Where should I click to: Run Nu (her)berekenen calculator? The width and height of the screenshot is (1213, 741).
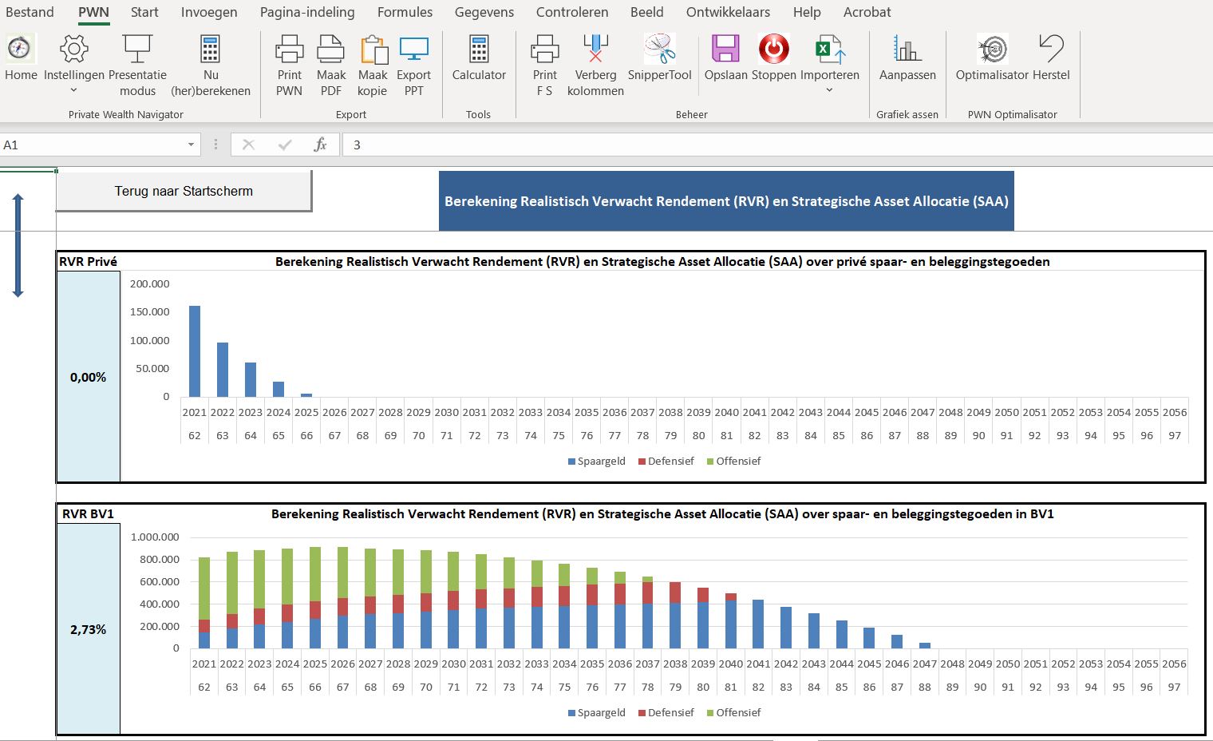click(210, 50)
